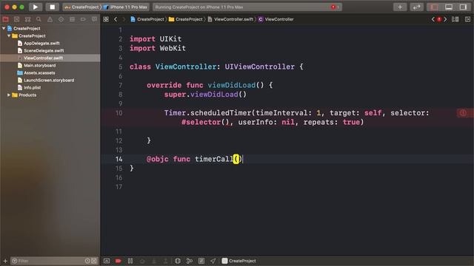Show the Report navigator
Viewport: 474px width, 266px height.
click(94, 19)
